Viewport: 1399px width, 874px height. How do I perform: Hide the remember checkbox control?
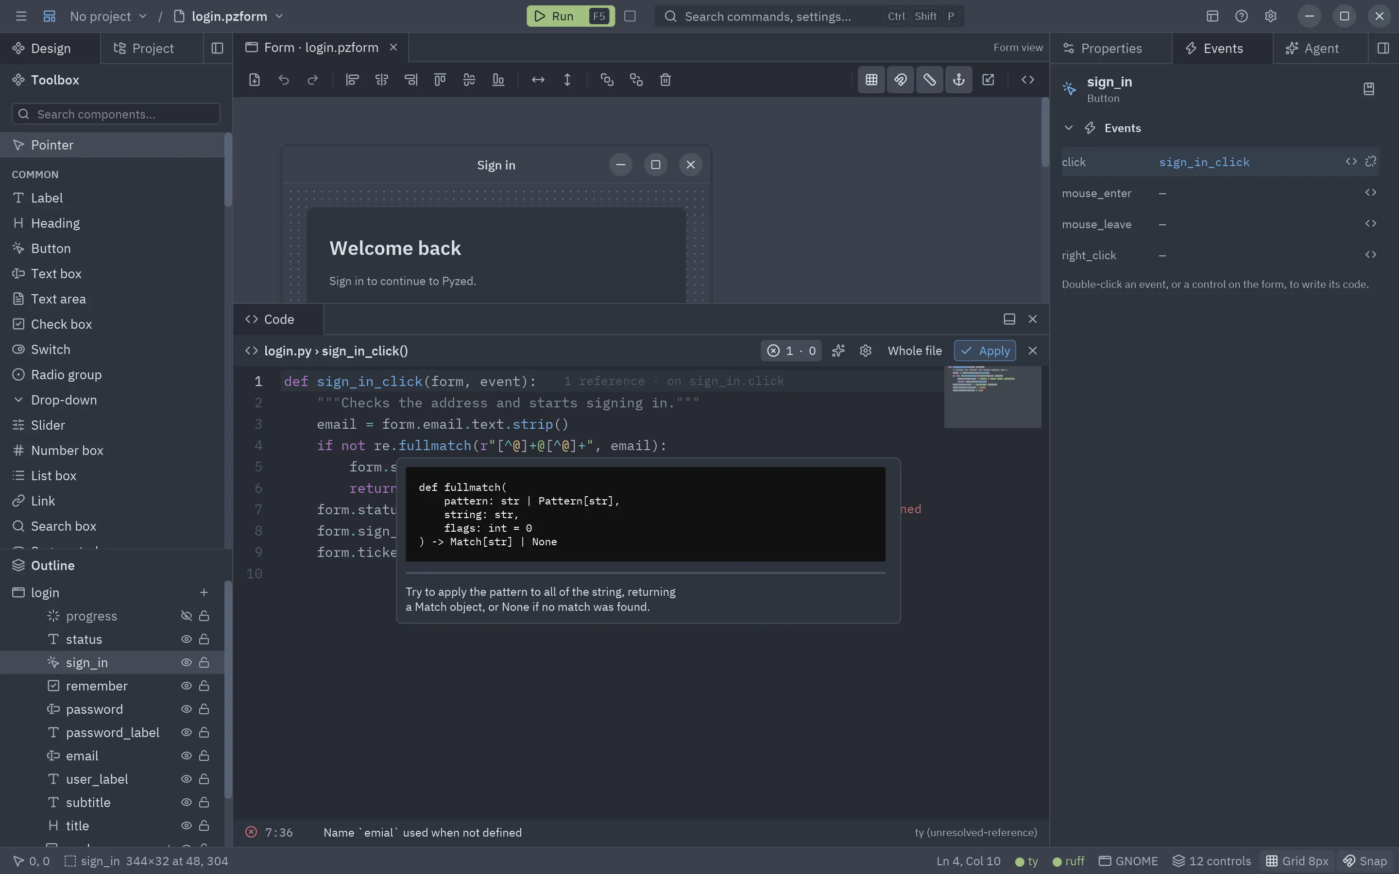(186, 686)
